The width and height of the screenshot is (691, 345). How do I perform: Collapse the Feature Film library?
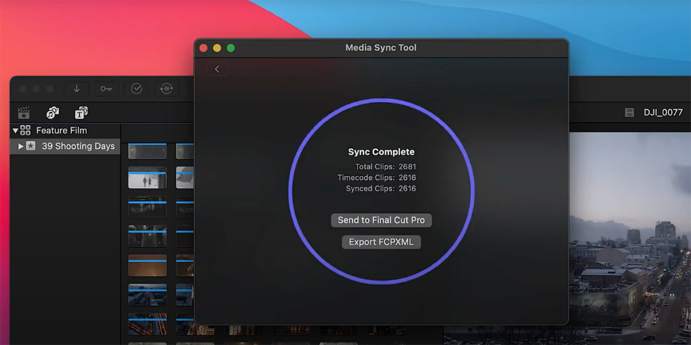pos(16,131)
